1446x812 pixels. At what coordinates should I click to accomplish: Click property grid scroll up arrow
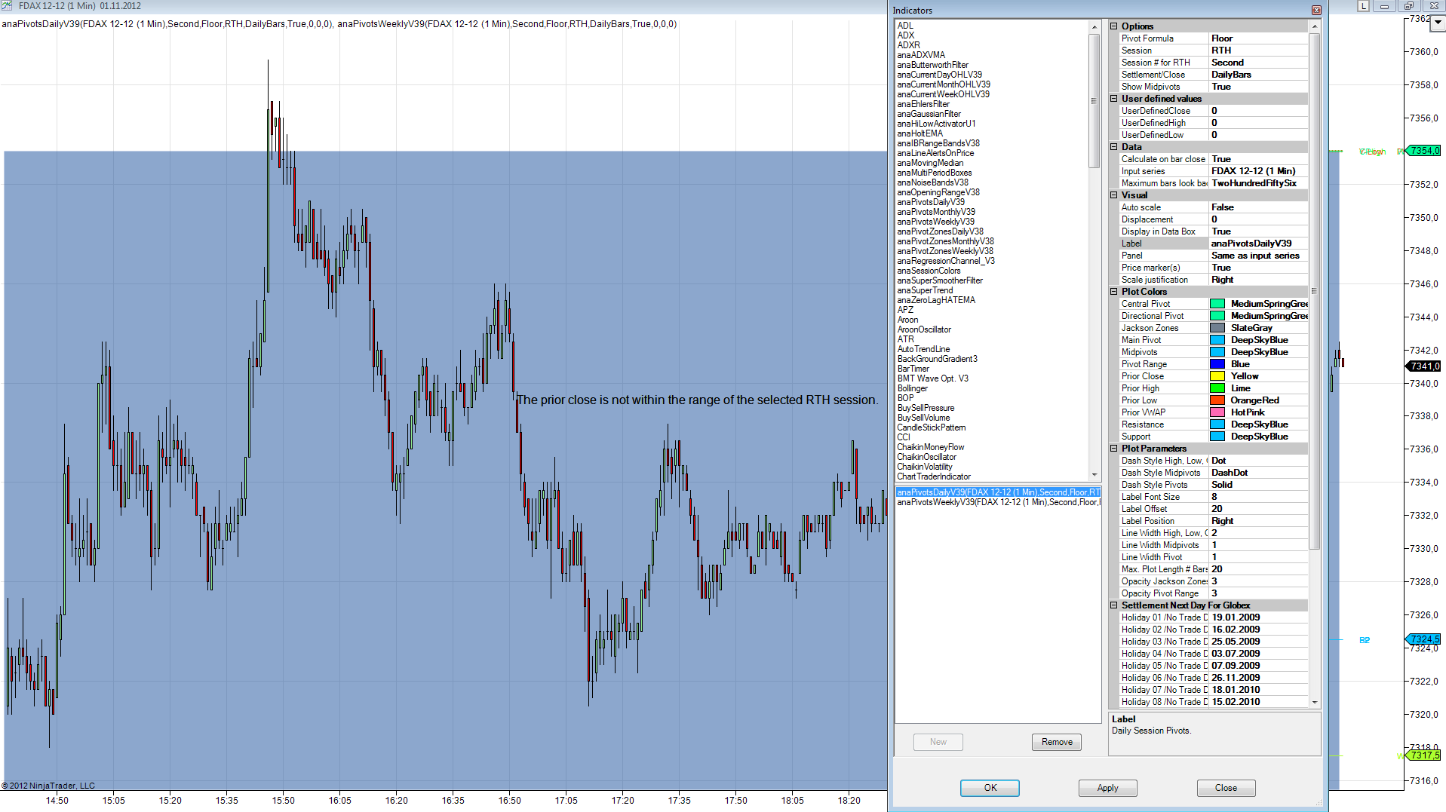coord(1315,26)
